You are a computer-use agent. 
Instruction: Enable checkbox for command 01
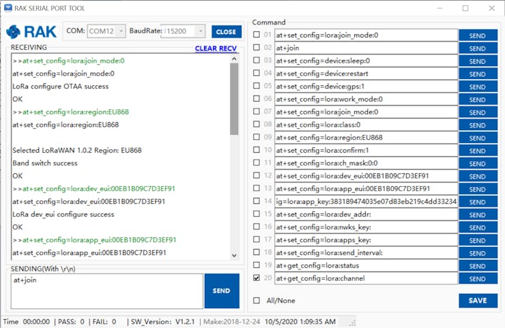coord(257,35)
